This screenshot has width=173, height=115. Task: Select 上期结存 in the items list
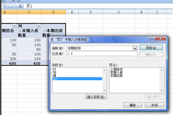116,70
